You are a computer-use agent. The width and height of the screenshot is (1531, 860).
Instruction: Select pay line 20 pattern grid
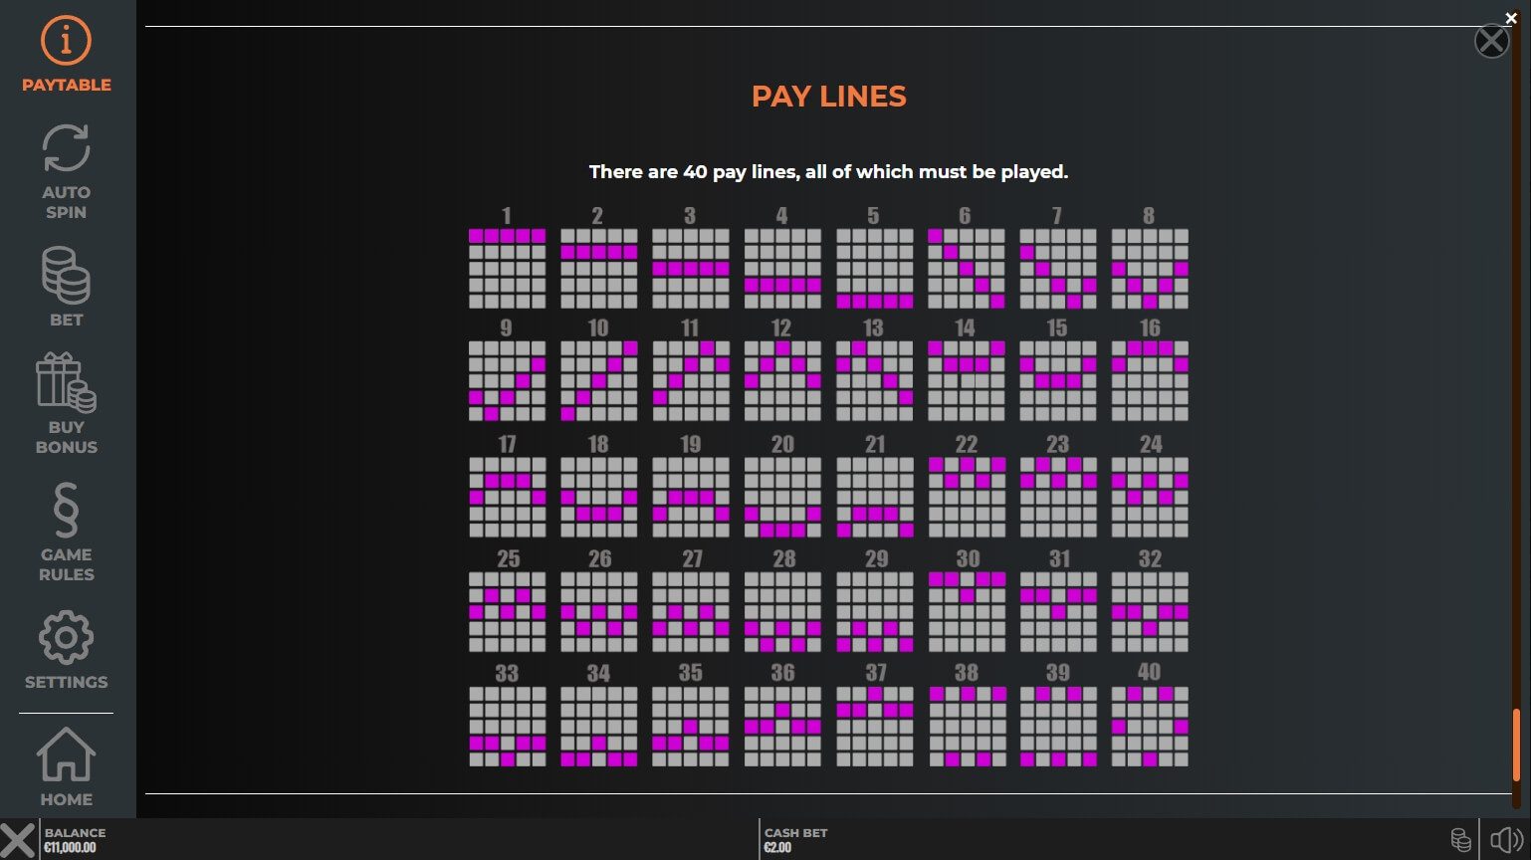[x=782, y=498]
